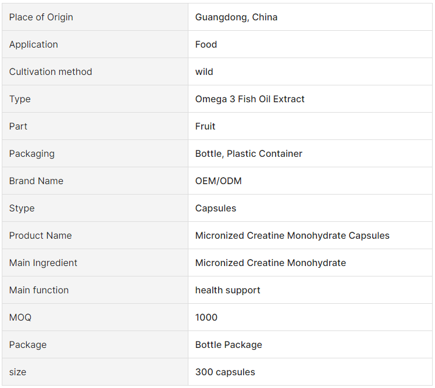The height and width of the screenshot is (388, 435).
Task: Select the 'Food' application value
Action: (206, 44)
